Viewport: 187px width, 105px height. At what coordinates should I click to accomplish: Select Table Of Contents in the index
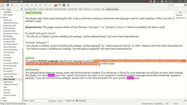point(11,85)
